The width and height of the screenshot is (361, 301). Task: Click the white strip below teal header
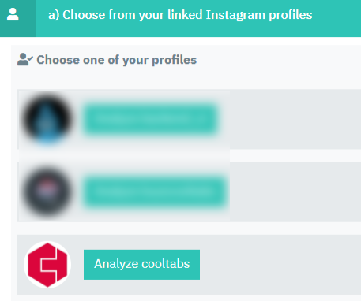(x=180, y=41)
